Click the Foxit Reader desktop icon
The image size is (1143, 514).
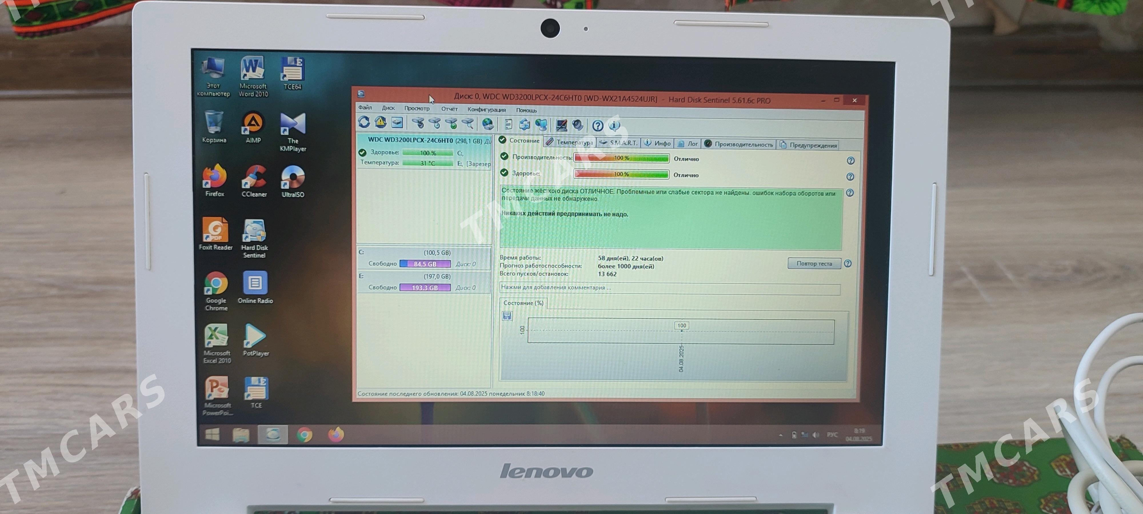216,234
